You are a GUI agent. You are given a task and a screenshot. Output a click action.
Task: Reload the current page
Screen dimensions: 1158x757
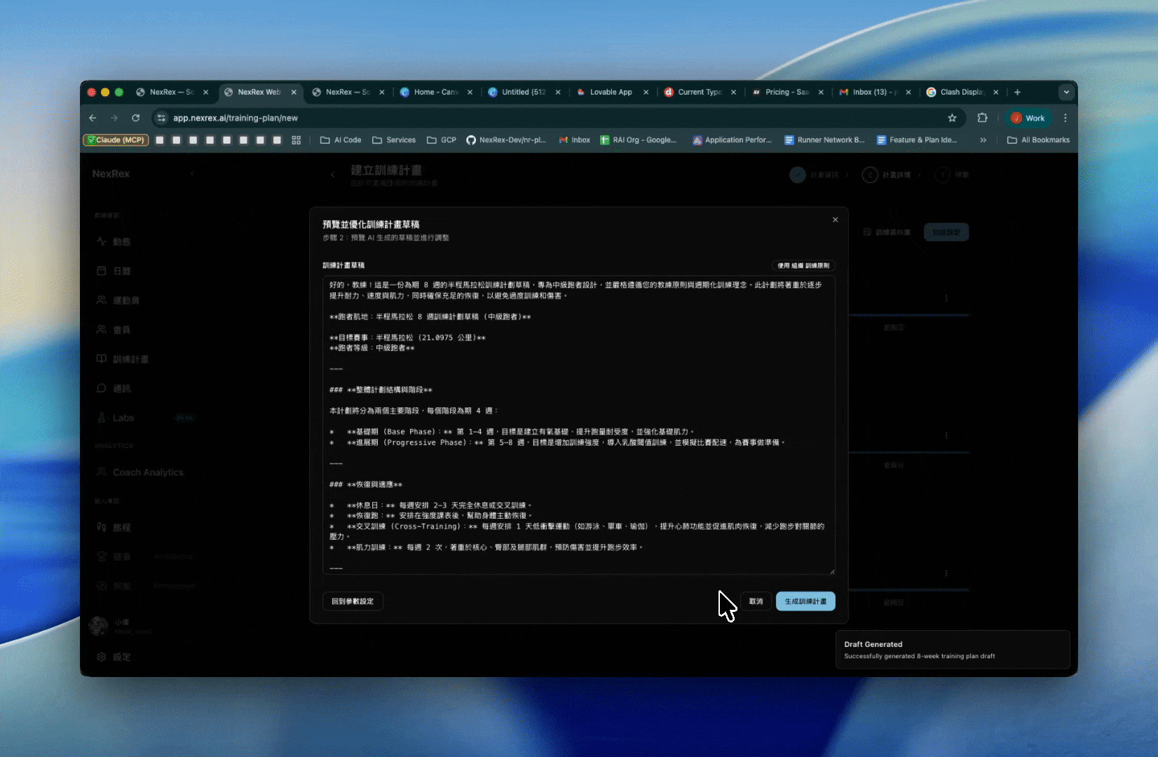135,118
